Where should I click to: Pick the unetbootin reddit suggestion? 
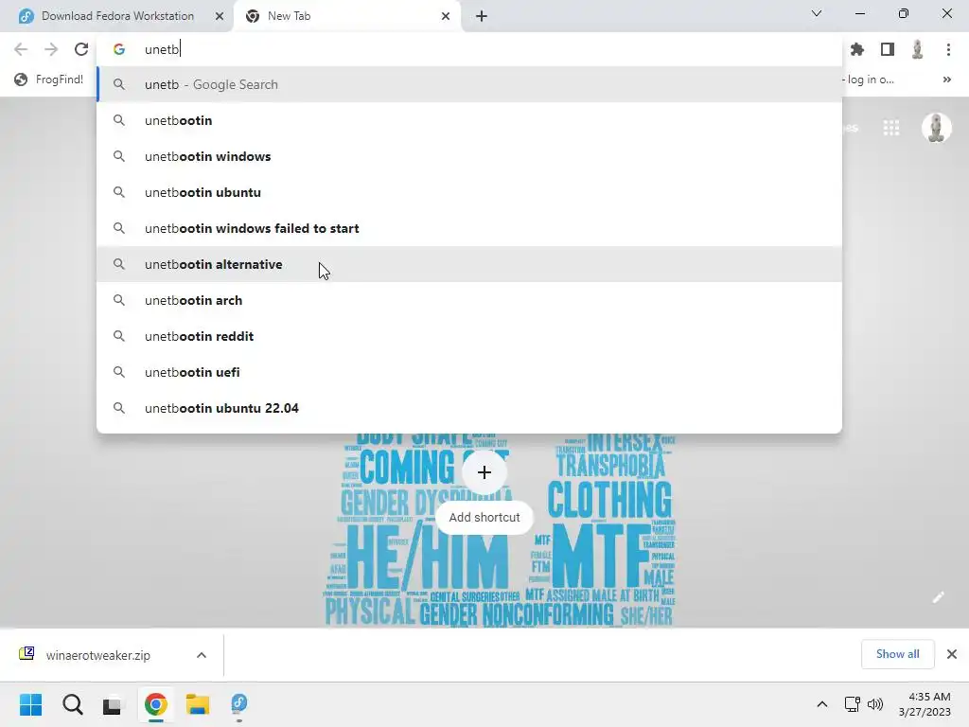point(469,336)
